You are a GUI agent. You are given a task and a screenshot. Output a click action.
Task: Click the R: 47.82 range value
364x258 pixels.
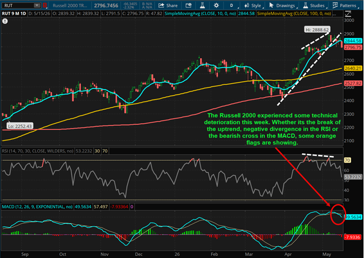coord(154,14)
